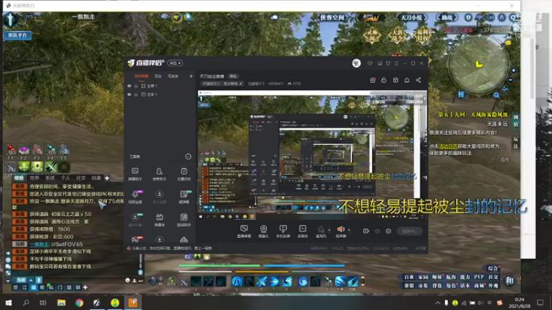
Task: Click the record video camera icon
Action: [366, 231]
